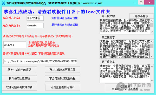Image resolution: width=156 pixels, height=95 pixels.
Task: Click the 请修改认识的时间 instruction text
Action: coord(38,36)
